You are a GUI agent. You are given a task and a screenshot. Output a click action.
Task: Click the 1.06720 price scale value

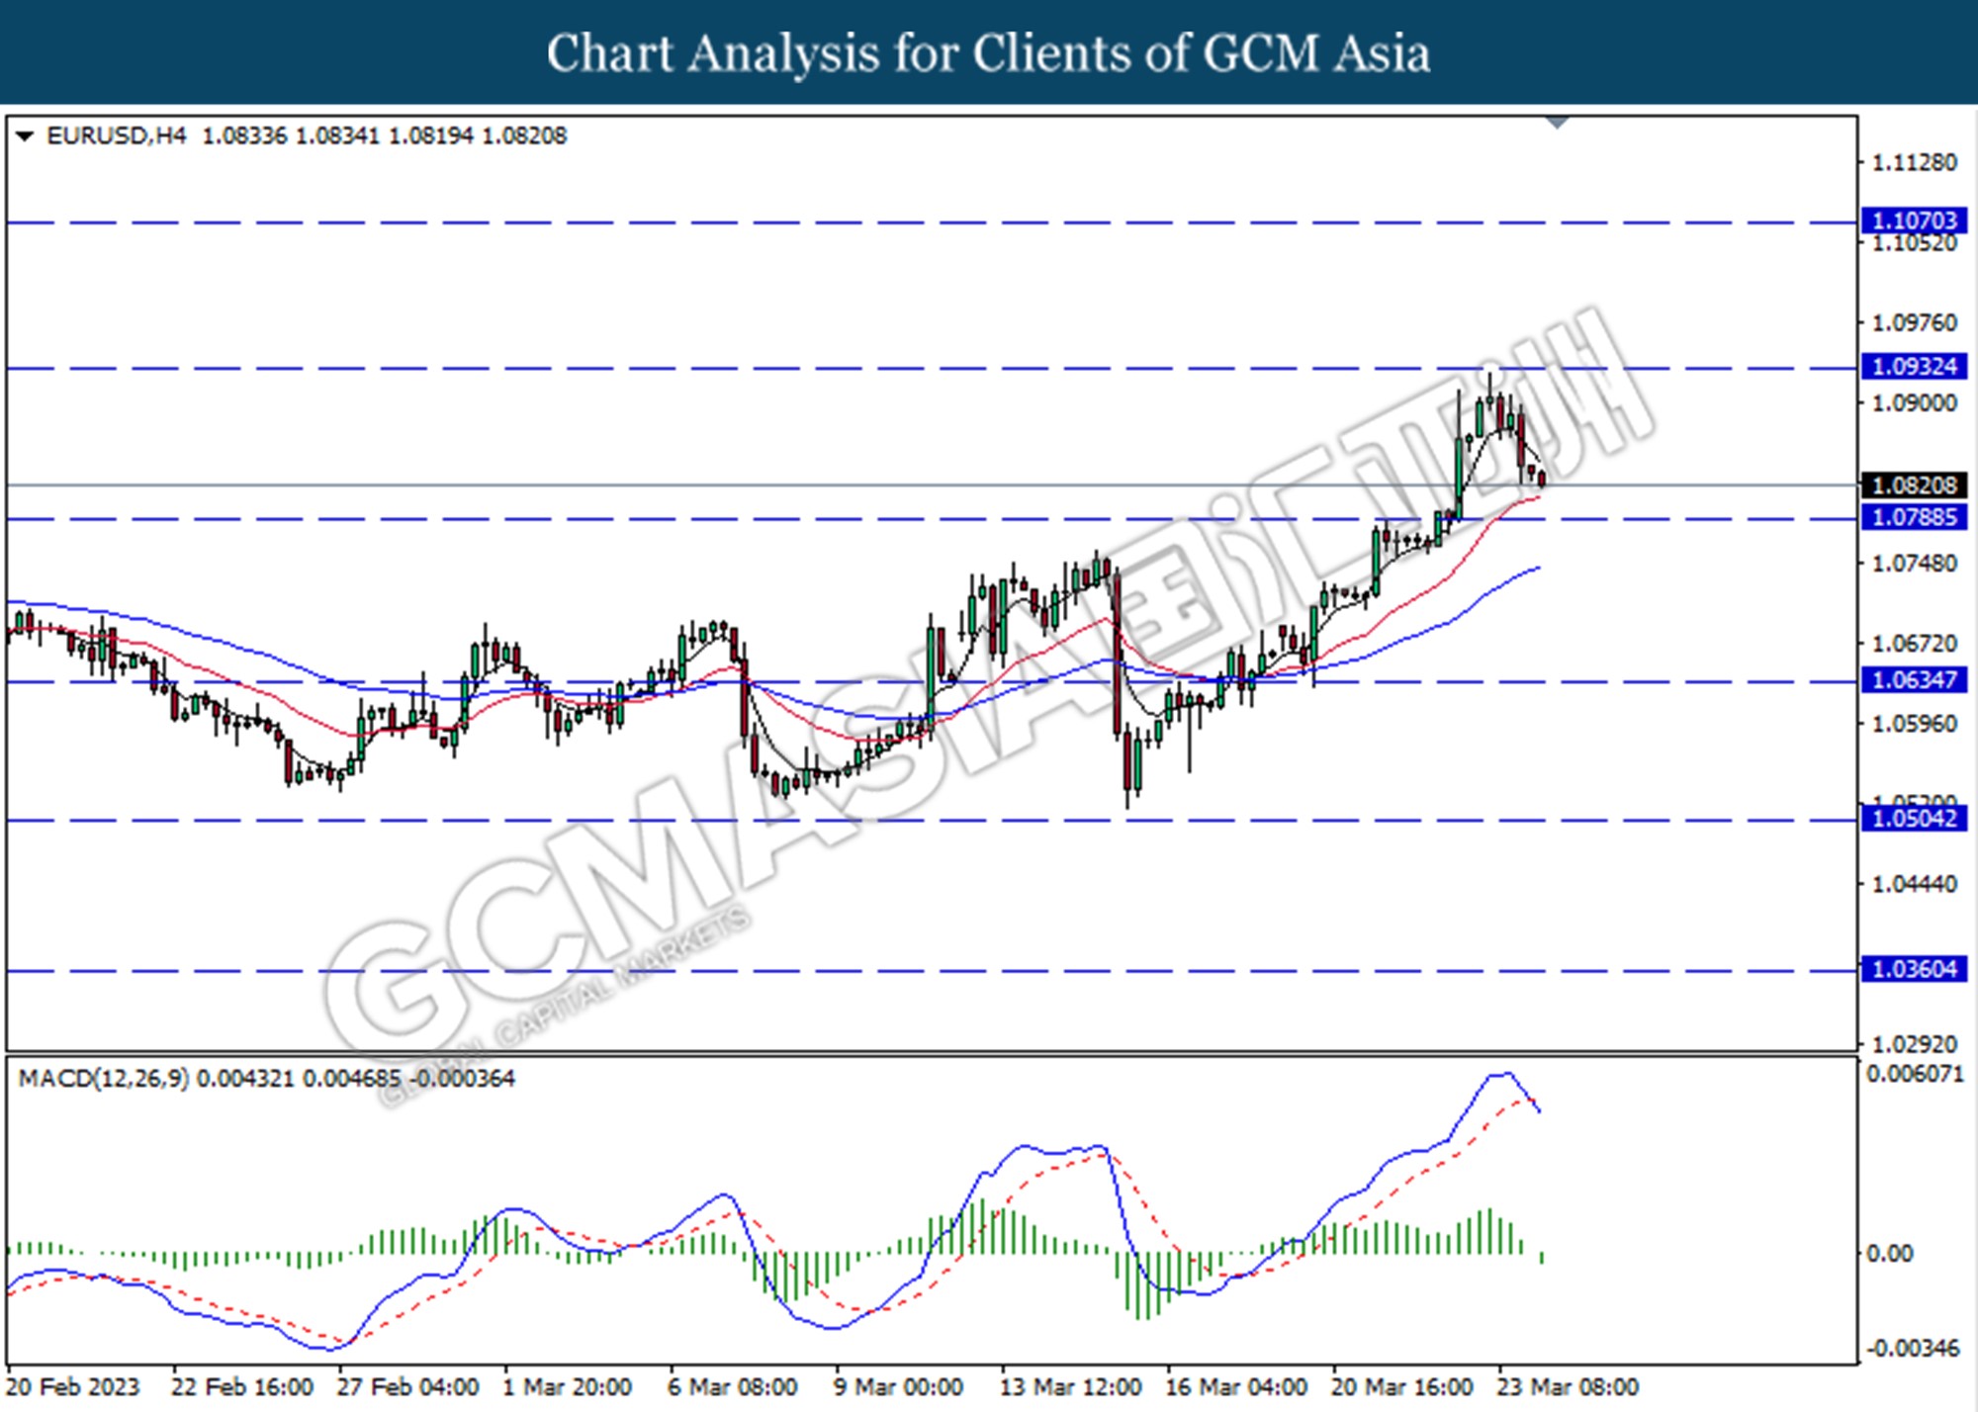pyautogui.click(x=1915, y=644)
